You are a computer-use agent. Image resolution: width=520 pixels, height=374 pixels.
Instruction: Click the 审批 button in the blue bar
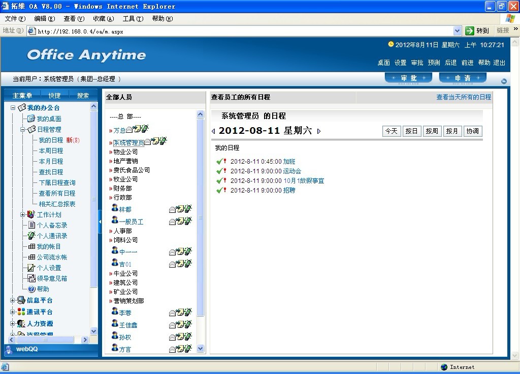point(408,78)
